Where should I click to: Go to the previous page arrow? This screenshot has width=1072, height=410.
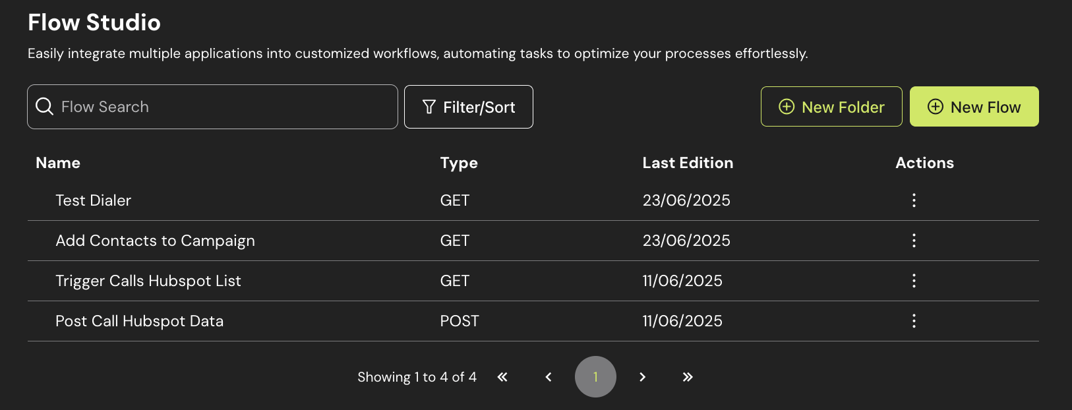click(x=549, y=377)
